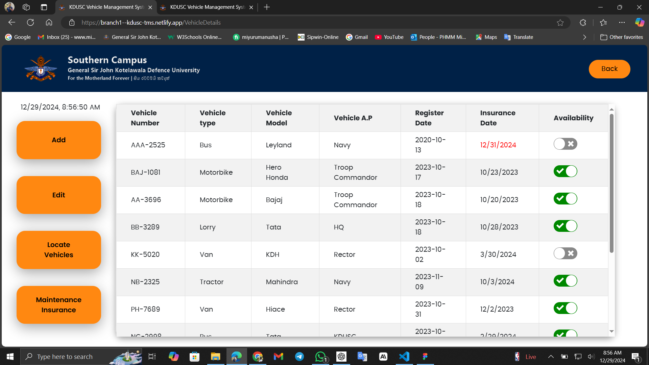Click the browser Refresh icon
The height and width of the screenshot is (365, 649).
pos(30,23)
